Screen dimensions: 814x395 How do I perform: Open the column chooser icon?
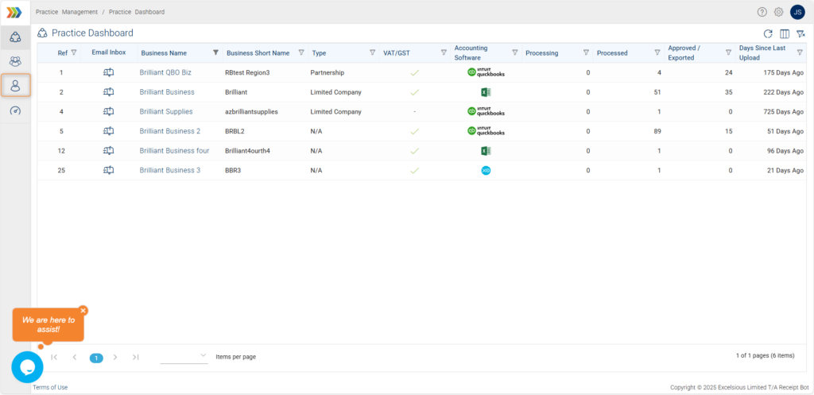[x=785, y=33]
